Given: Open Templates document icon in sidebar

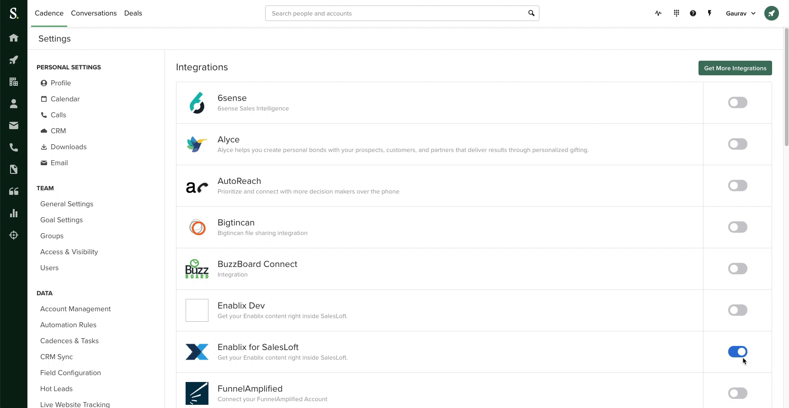Looking at the screenshot, I should click(x=14, y=169).
